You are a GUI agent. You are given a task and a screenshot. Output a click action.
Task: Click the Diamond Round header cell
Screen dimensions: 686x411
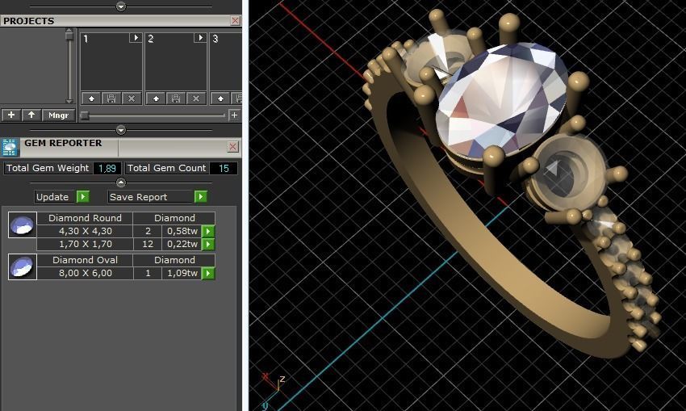click(86, 218)
